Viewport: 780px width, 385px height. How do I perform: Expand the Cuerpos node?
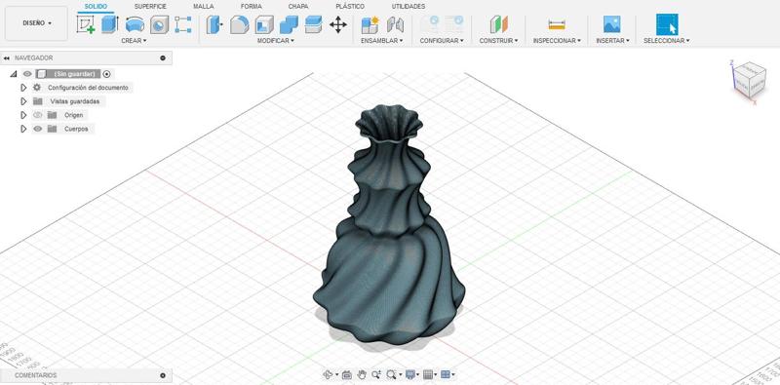coord(23,129)
